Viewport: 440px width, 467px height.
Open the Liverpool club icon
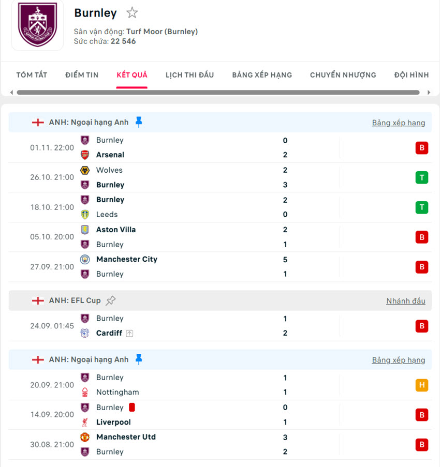85,422
